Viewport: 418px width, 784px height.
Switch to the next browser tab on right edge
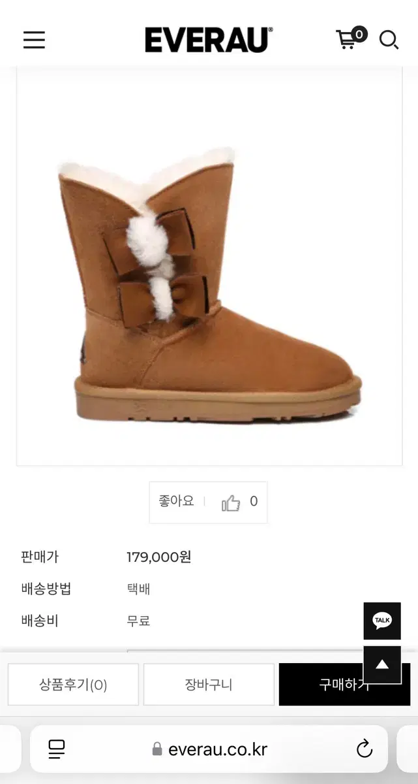(408, 749)
